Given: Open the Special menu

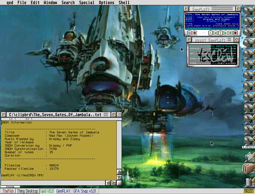Looking at the screenshot, I should coord(87,2).
